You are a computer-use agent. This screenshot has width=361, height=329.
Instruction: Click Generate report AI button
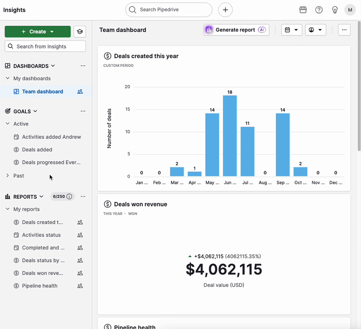(x=236, y=30)
